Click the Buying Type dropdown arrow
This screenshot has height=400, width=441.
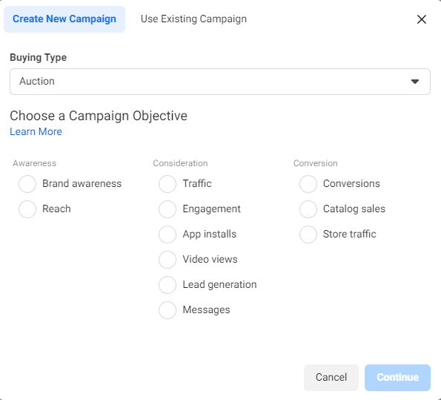pyautogui.click(x=415, y=82)
